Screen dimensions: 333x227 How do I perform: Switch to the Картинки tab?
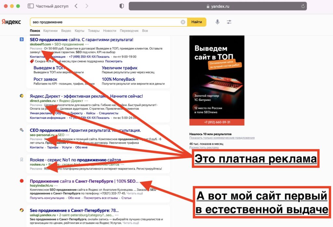tap(50, 31)
